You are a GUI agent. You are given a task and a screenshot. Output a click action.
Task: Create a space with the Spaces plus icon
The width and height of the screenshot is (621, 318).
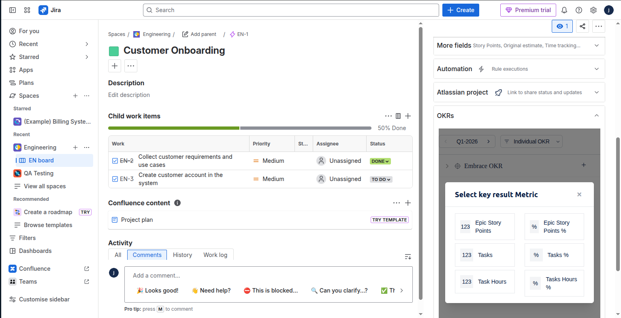75,96
